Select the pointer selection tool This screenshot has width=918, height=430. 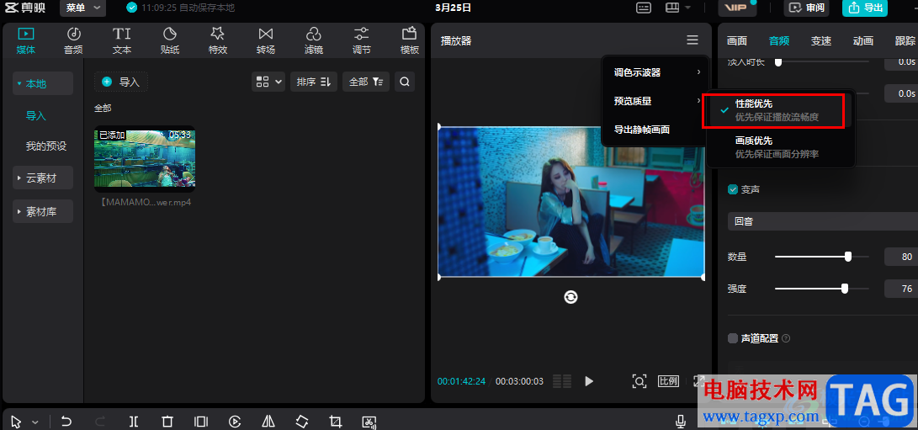pyautogui.click(x=16, y=422)
